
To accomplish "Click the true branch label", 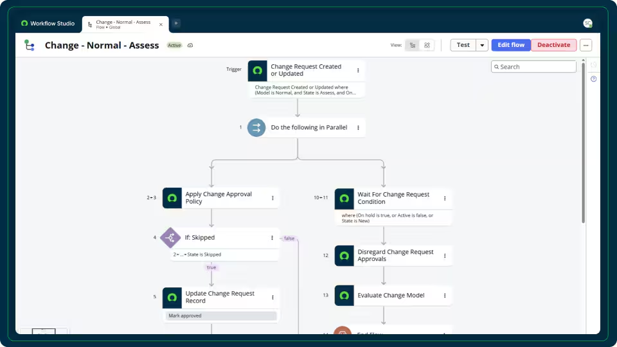I will click(x=211, y=267).
